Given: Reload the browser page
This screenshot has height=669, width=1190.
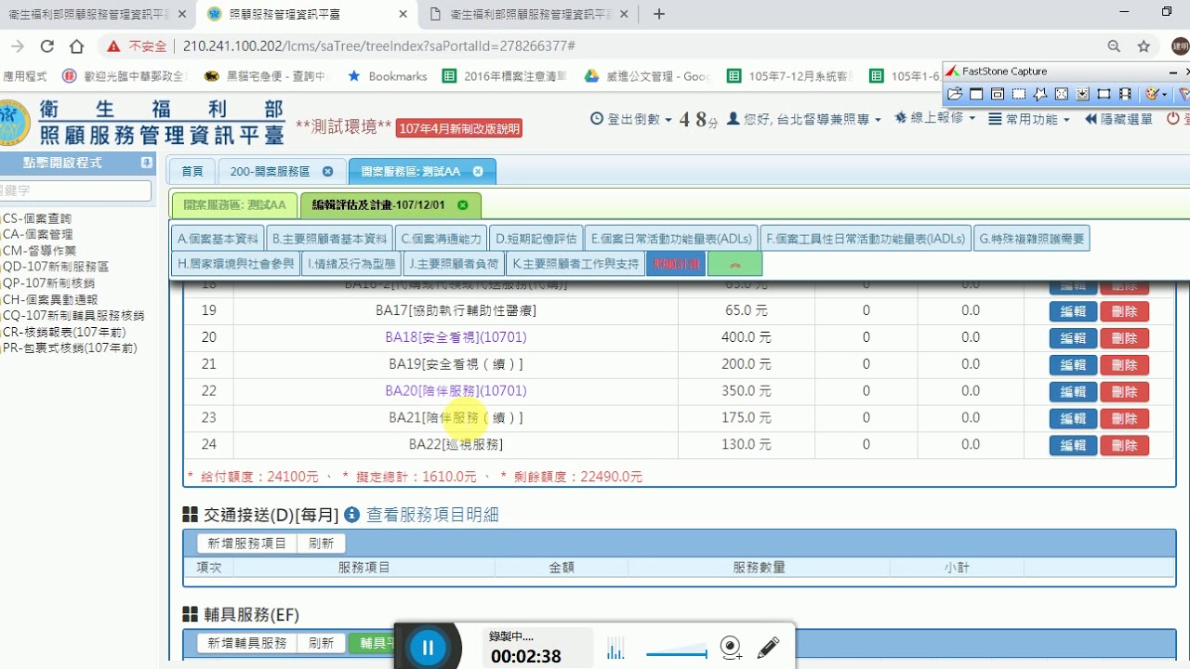Looking at the screenshot, I should coord(47,46).
